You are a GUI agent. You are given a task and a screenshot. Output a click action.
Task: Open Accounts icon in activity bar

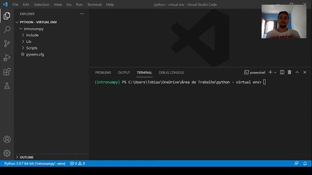tap(7, 140)
